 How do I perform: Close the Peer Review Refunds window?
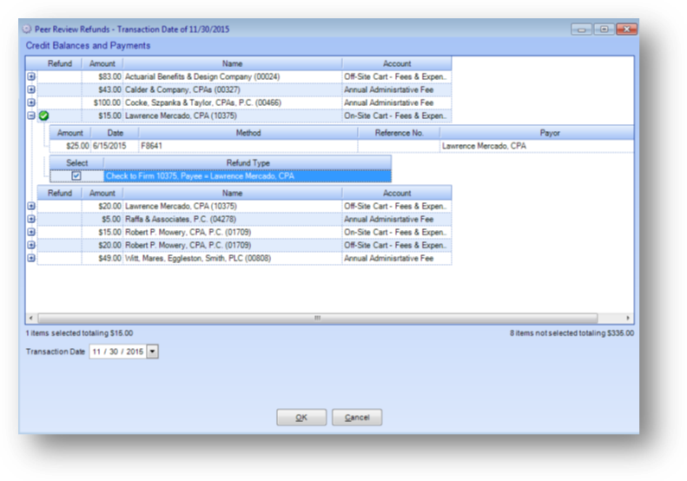[627, 30]
